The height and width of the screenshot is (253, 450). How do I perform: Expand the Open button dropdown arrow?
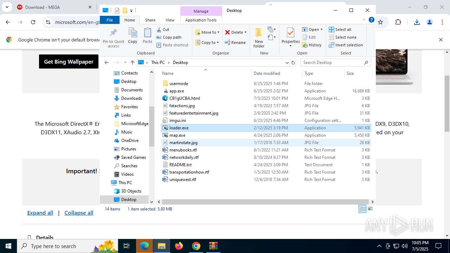point(321,30)
